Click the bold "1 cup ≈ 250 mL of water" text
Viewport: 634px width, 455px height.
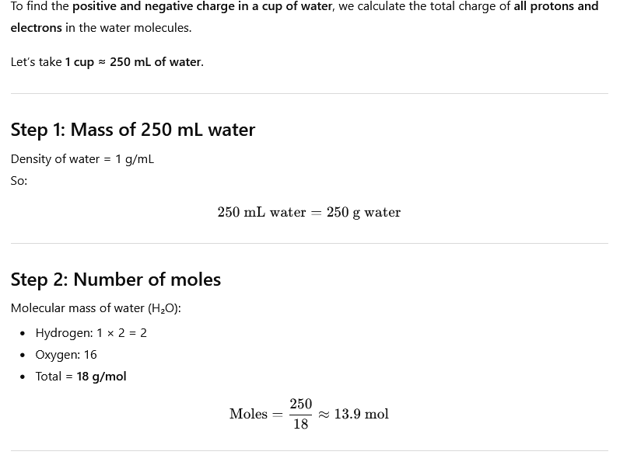133,62
